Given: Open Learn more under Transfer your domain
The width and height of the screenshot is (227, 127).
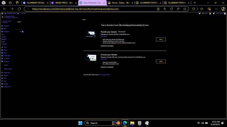Looking at the screenshot, I should coord(103,36).
